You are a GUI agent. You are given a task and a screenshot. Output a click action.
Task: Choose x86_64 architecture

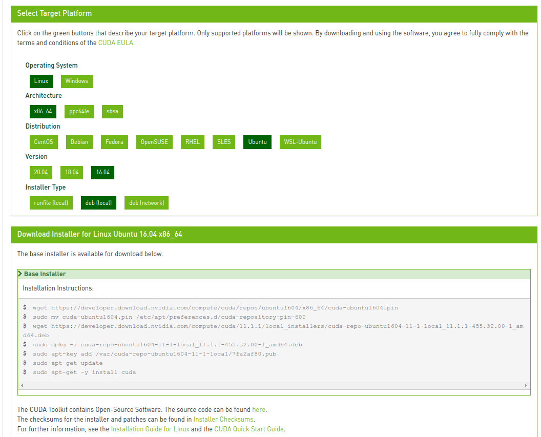coord(43,111)
